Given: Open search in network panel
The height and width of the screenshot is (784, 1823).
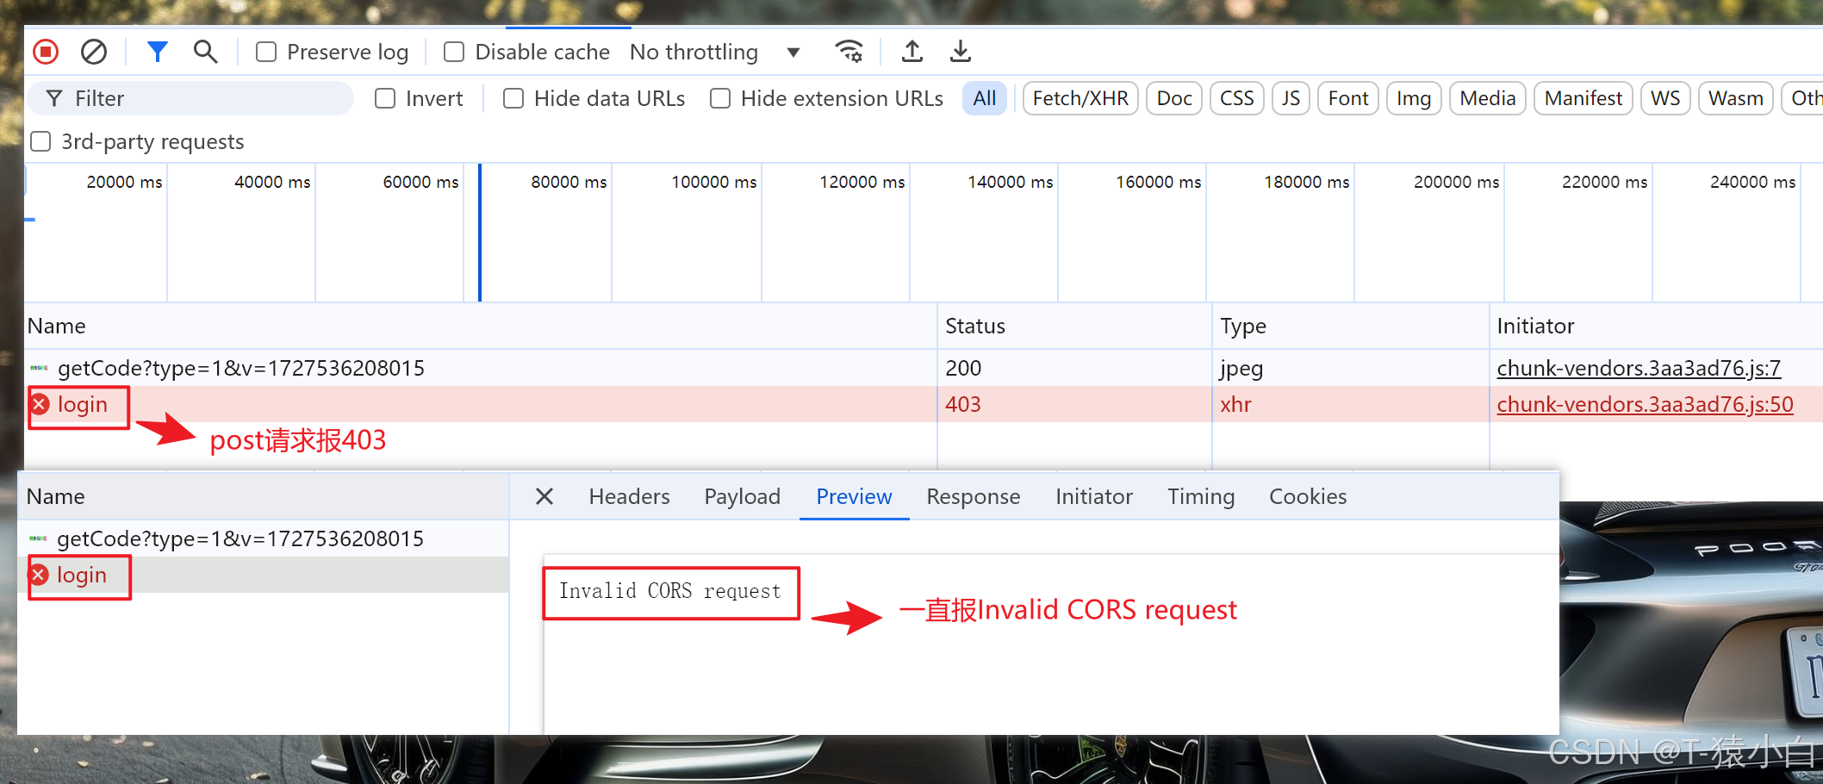Looking at the screenshot, I should point(205,52).
